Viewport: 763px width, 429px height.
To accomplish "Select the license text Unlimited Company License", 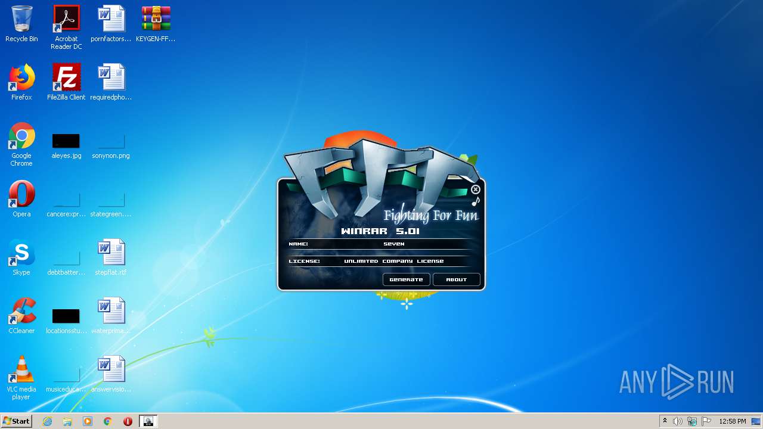I will (394, 261).
